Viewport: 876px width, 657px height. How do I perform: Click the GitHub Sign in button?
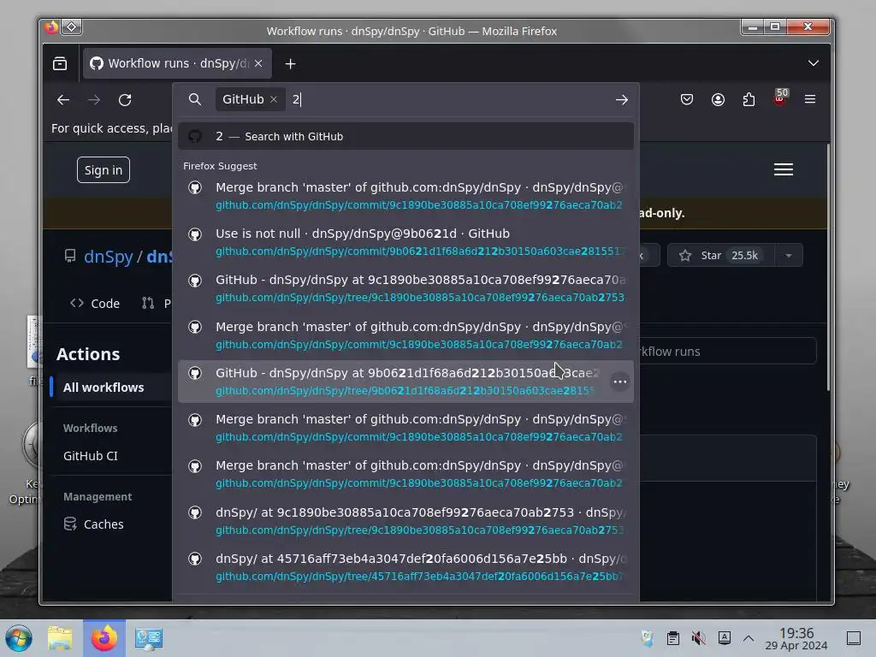pyautogui.click(x=104, y=170)
